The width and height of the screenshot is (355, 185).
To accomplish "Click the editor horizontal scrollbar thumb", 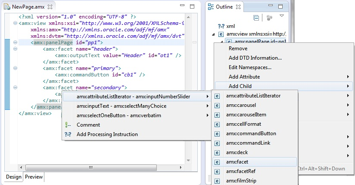I will (91, 168).
